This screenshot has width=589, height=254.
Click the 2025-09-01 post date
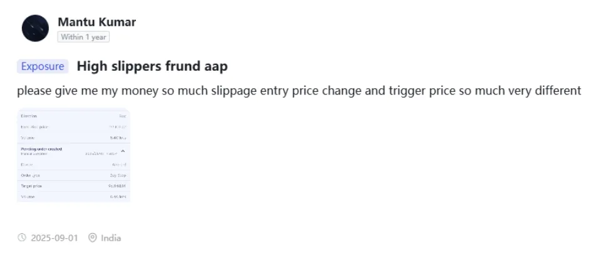[55, 238]
